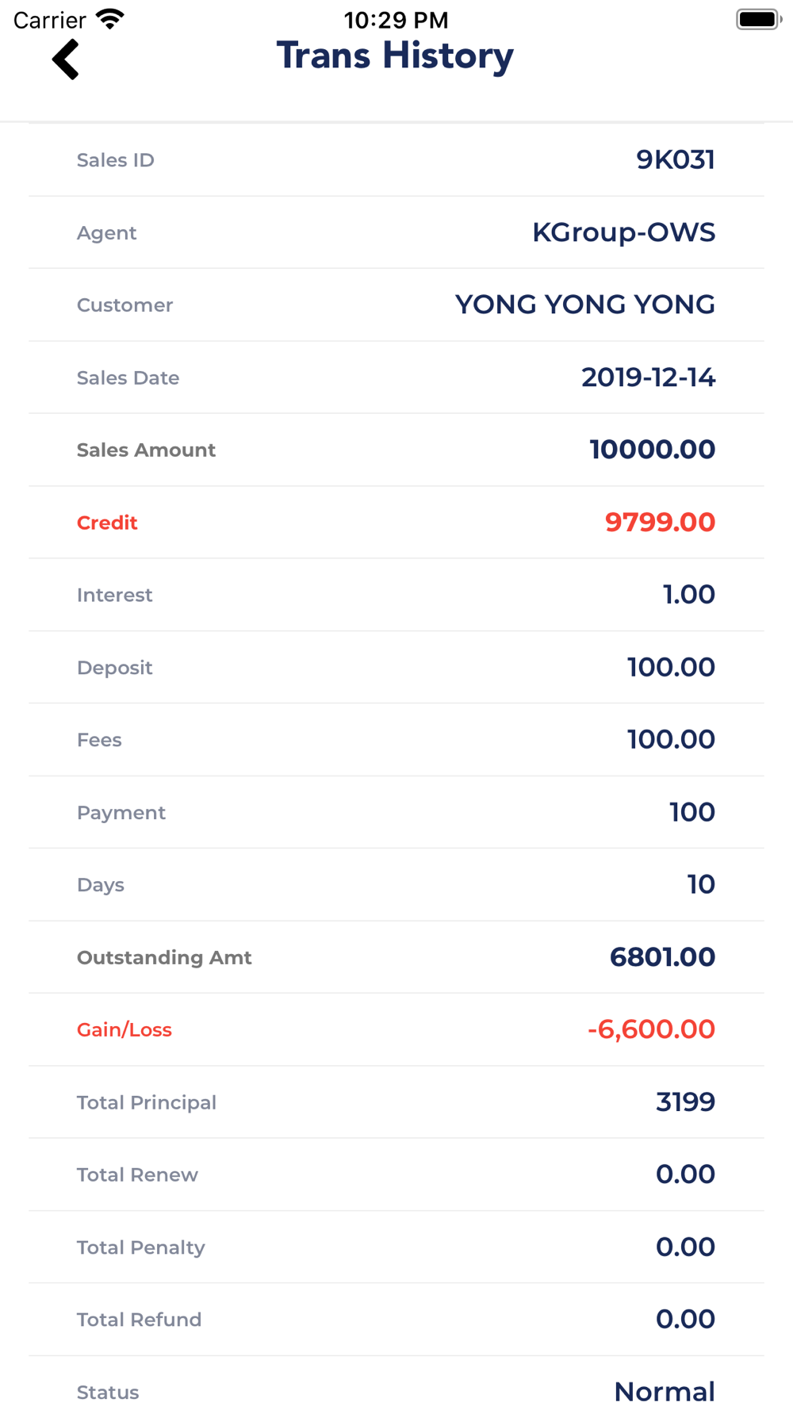
Task: Select the Total Principal value 3199
Action: [x=685, y=1102]
